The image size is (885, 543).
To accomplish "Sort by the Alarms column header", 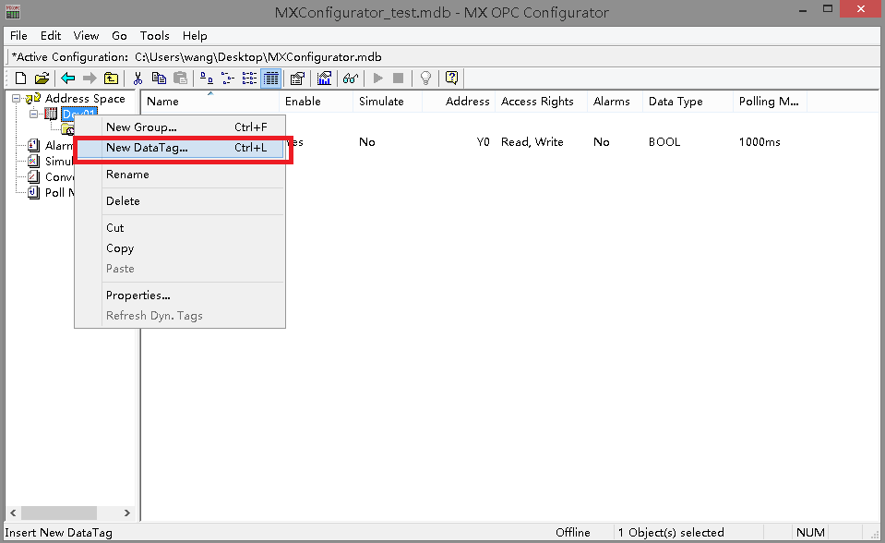I will click(x=616, y=102).
